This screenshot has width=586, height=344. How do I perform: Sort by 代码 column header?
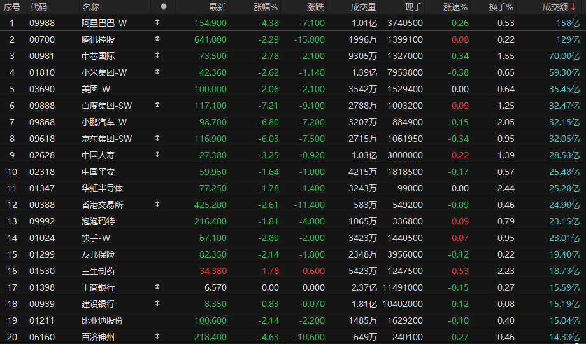pyautogui.click(x=38, y=7)
